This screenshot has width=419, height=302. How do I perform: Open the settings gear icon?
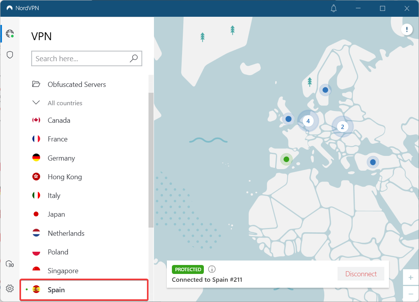[10, 288]
